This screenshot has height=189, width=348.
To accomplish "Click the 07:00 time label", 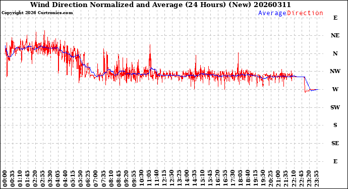I will point(96,178).
